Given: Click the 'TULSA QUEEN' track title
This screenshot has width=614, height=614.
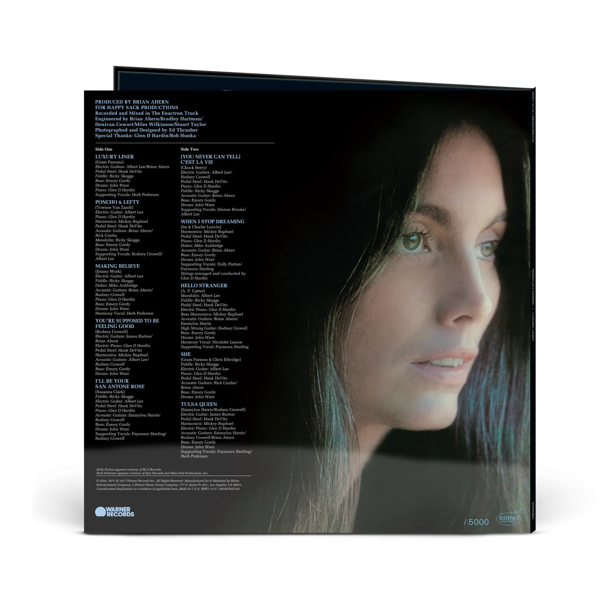Looking at the screenshot, I should pos(199,404).
